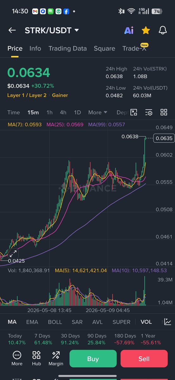Open the chart drawing tools icon
The image size is (175, 380).
[134, 112]
